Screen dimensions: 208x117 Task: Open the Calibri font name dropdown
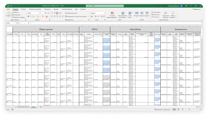(x=39, y=13)
